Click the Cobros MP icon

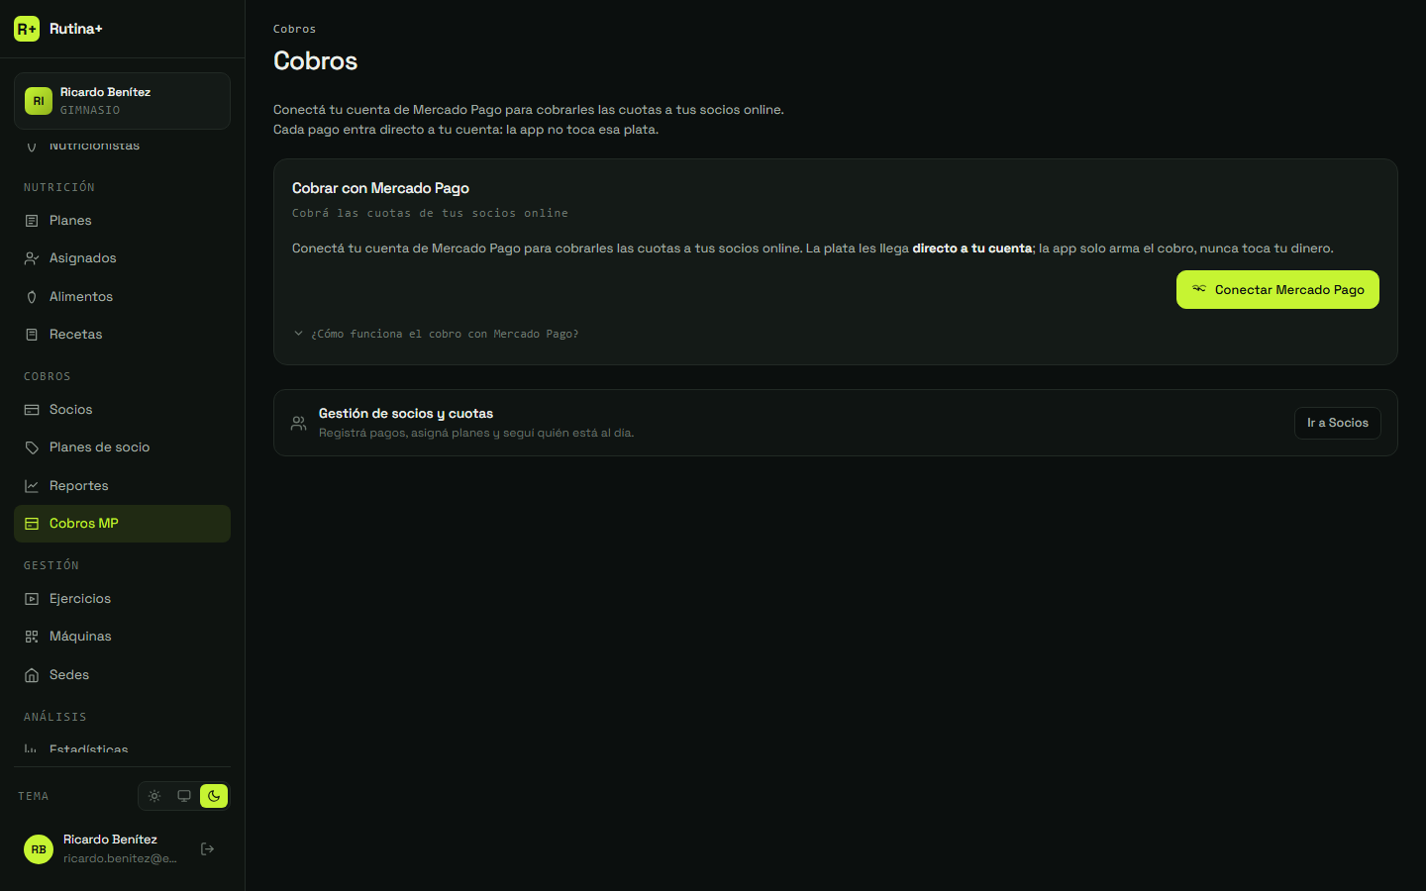pyautogui.click(x=32, y=524)
